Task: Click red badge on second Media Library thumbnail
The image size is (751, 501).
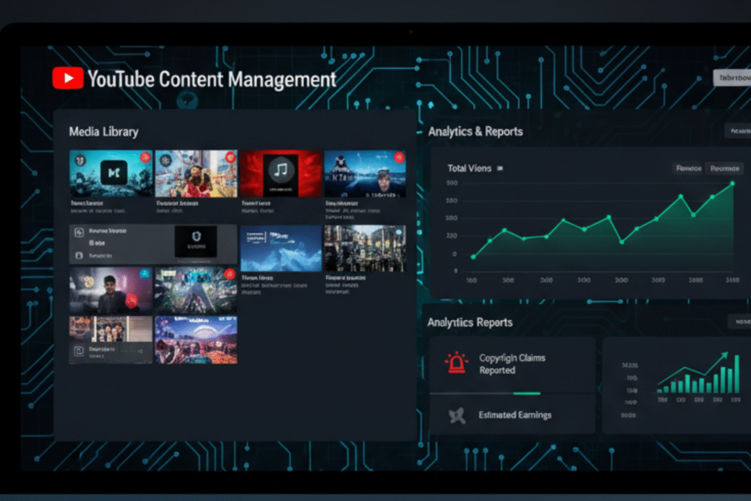Action: point(230,157)
